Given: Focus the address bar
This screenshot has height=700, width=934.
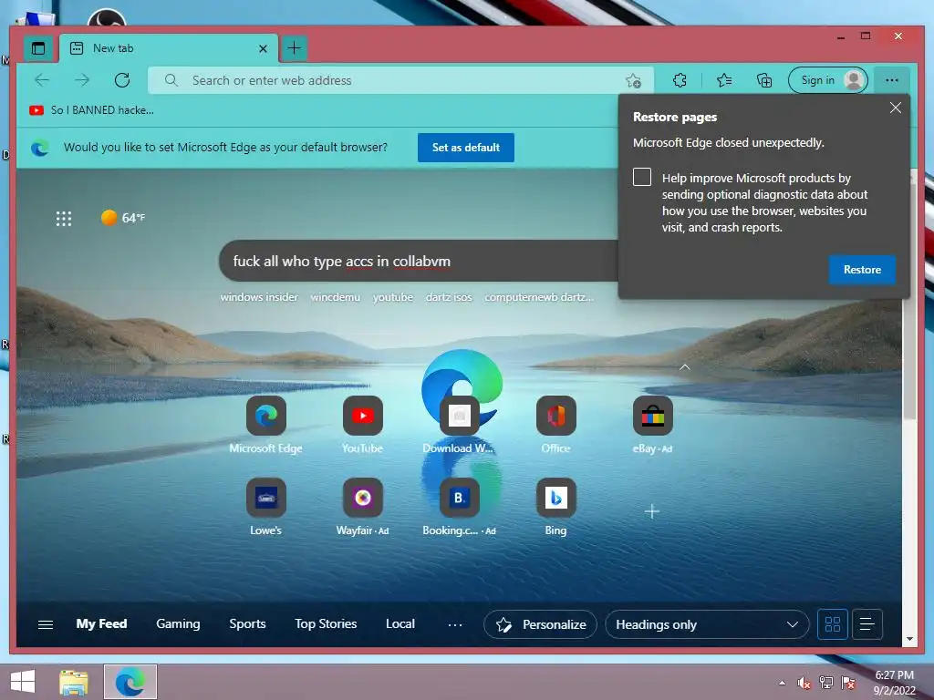Looking at the screenshot, I should (x=400, y=80).
